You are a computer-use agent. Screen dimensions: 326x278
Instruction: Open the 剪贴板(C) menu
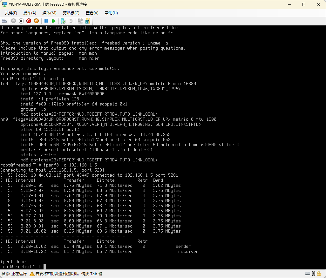pyautogui.click(x=71, y=13)
